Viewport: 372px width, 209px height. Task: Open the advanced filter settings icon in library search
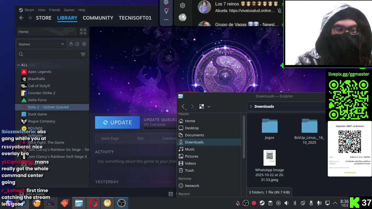[83, 54]
